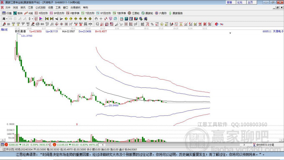Switch to the K线 chart view
This screenshot has width=284, height=160.
pyautogui.click(x=29, y=13)
